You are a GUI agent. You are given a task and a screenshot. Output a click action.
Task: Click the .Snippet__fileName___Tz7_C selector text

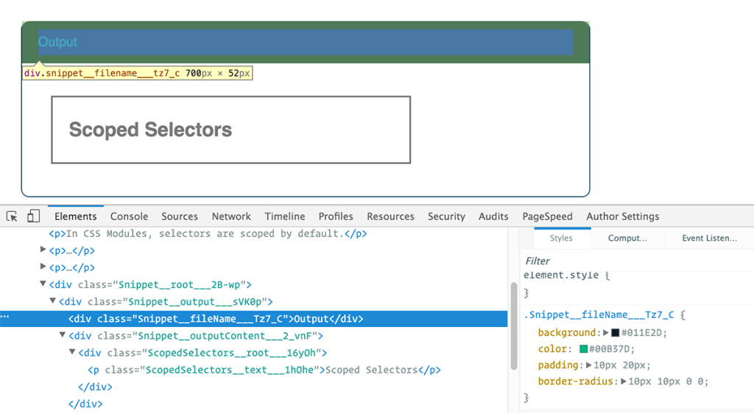click(599, 315)
